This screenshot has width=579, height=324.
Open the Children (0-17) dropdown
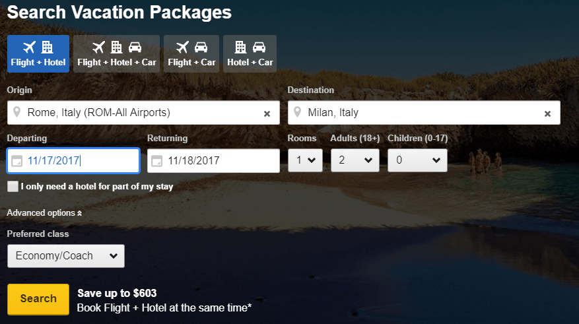pos(417,160)
